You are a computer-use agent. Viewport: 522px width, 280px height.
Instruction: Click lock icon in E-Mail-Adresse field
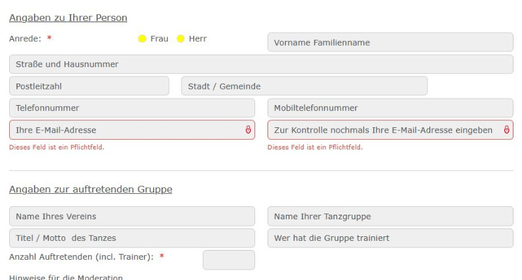click(248, 130)
